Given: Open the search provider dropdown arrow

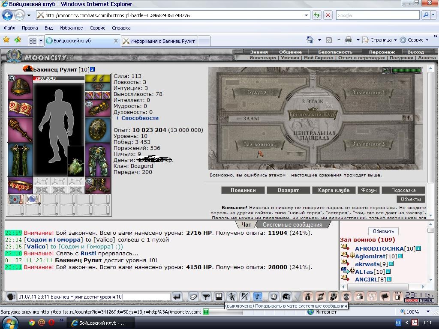Looking at the screenshot, I should 433,15.
